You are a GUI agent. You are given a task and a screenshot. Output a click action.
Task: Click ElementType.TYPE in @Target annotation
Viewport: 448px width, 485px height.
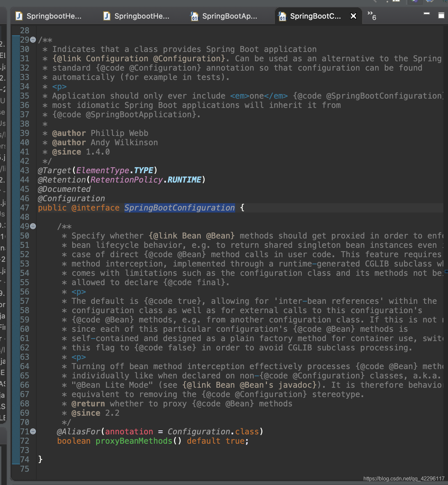(115, 171)
